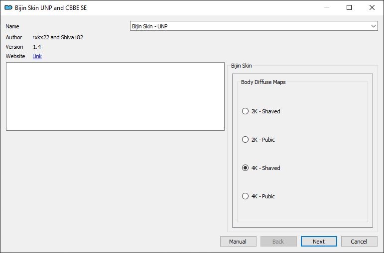Click inside the empty description box

pos(115,96)
